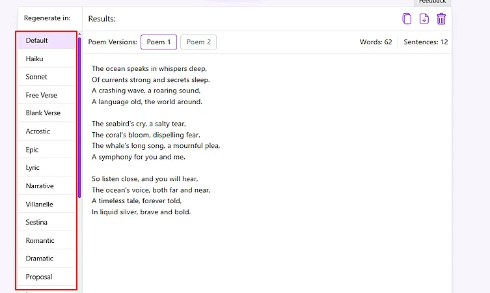
Task: Select the Proposal poem type
Action: pyautogui.click(x=47, y=277)
